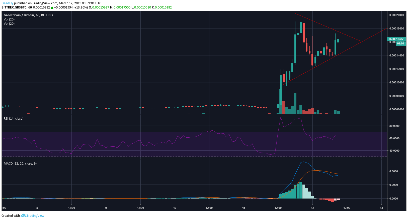Screen dimensions: 408x220
Task: Click the date label 10 on time axis
Action: [x=175, y=208]
